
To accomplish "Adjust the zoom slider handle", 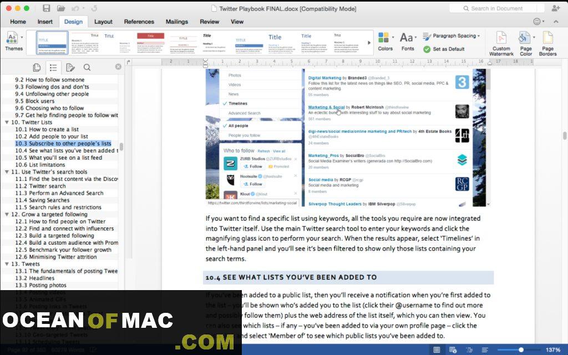I will [521, 349].
